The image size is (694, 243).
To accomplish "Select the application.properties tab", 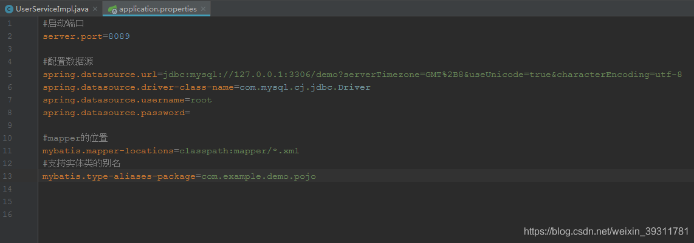I will coord(157,9).
